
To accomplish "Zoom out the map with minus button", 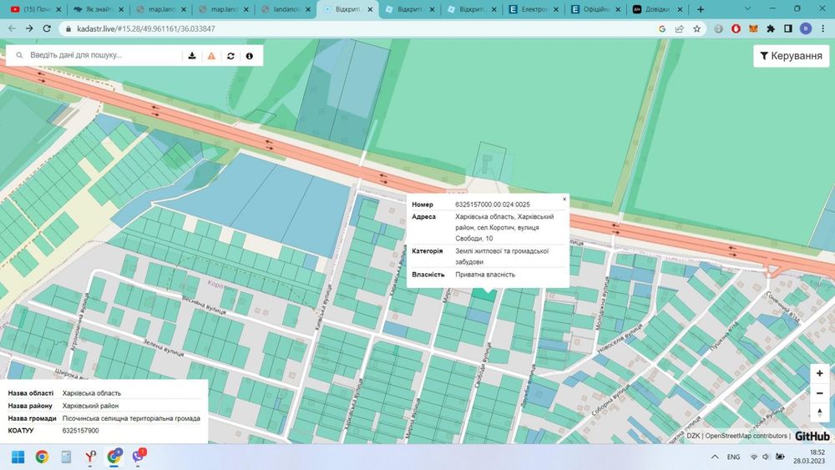I will [820, 393].
